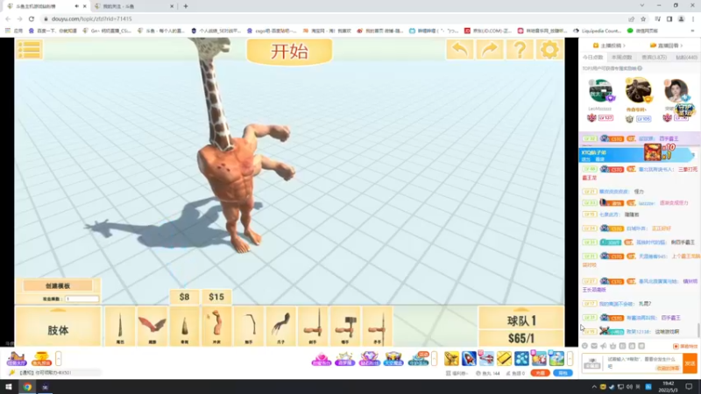Click the blue 背包 backpack button
Screen dimensions: 701x394
coord(563,373)
